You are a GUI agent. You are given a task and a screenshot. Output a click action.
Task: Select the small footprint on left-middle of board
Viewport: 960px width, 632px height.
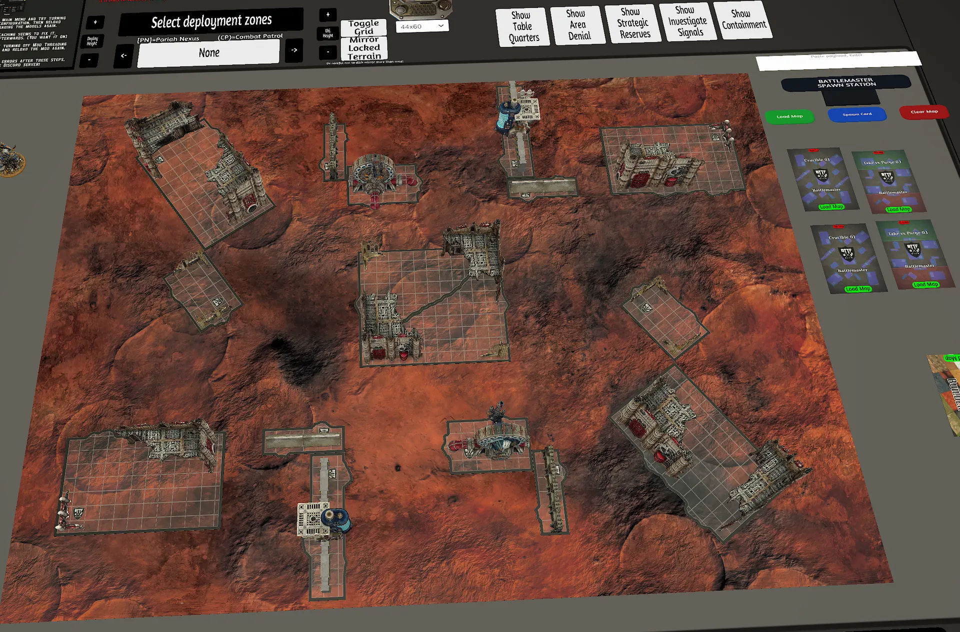203,292
